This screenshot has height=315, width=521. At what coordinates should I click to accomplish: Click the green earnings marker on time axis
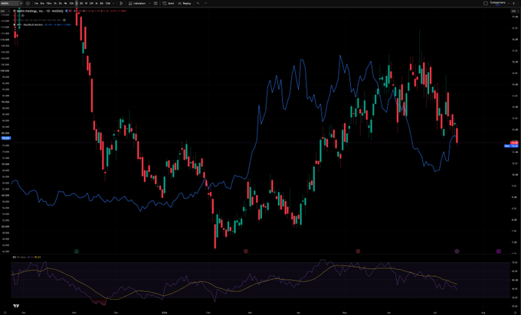(x=77, y=252)
